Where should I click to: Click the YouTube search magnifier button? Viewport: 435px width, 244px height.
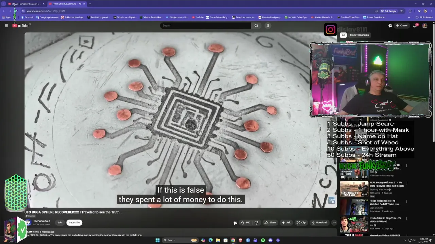tap(256, 25)
